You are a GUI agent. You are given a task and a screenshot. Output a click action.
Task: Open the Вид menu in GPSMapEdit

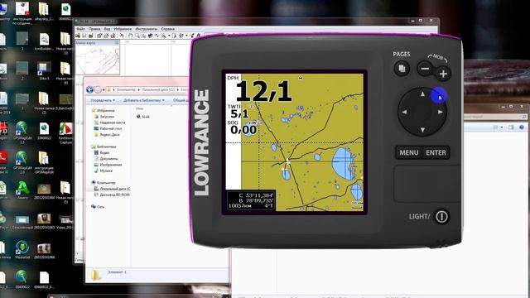point(107,29)
